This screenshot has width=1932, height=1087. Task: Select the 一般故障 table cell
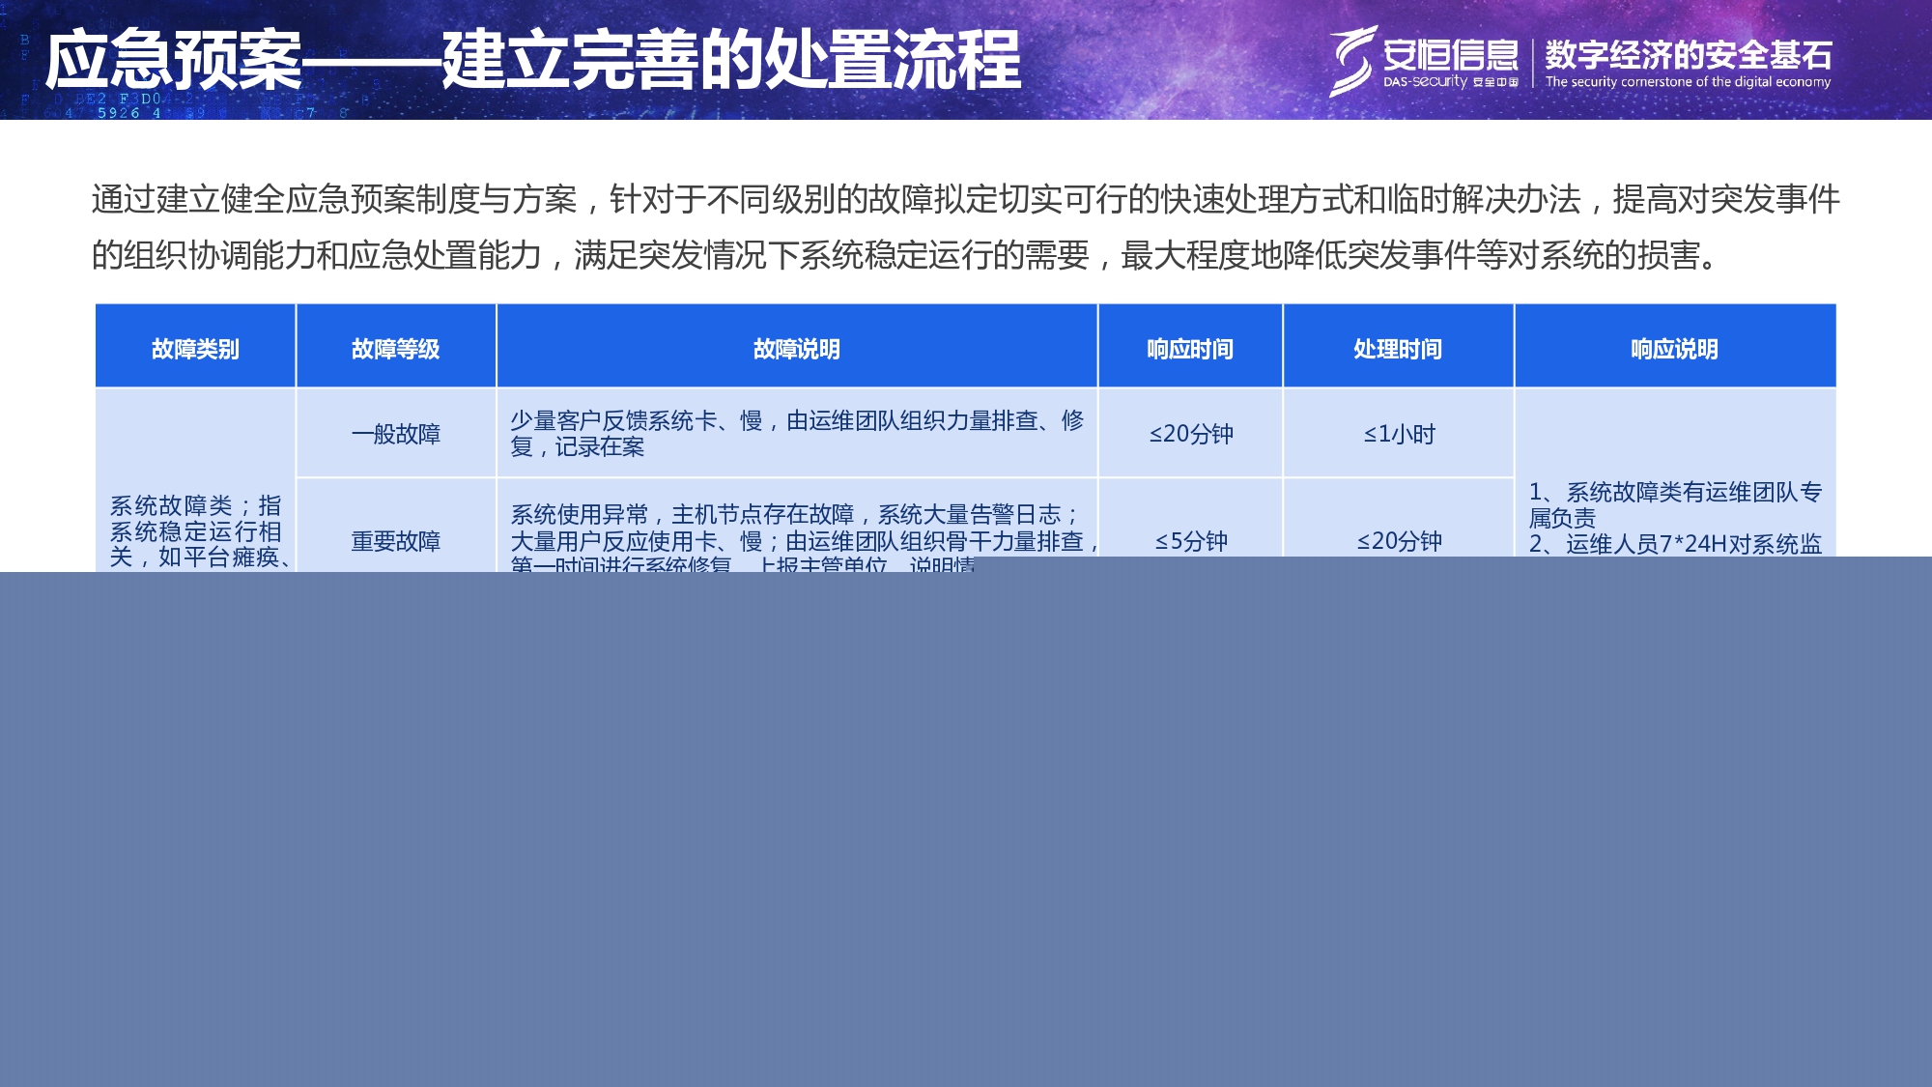(x=396, y=435)
